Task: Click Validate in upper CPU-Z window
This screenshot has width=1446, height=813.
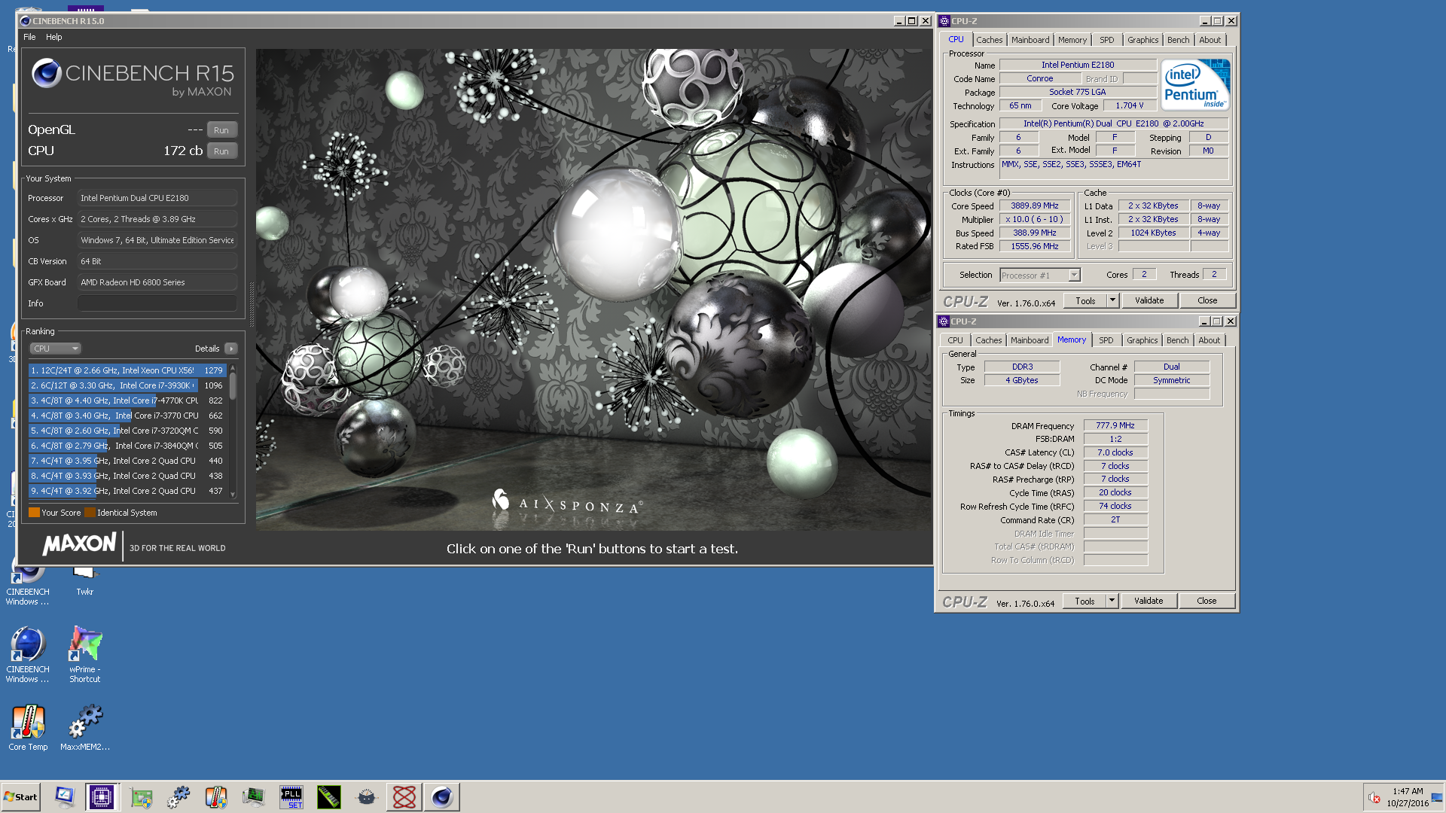Action: pyautogui.click(x=1149, y=300)
